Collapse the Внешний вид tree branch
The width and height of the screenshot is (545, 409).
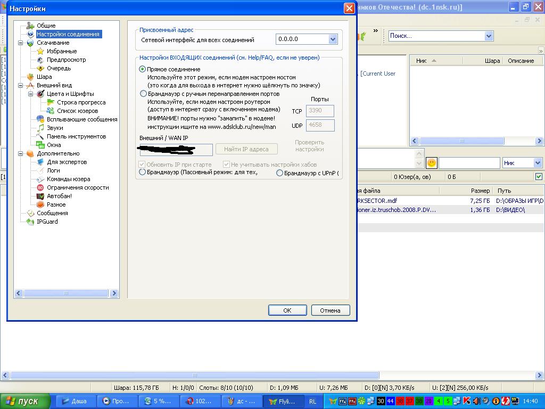(x=21, y=85)
